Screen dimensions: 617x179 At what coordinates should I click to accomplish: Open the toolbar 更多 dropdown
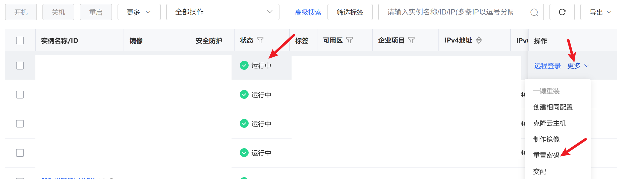pyautogui.click(x=139, y=12)
